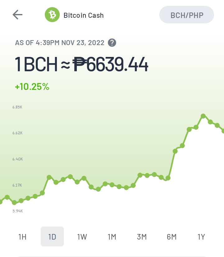Select the 1H time range
The height and width of the screenshot is (257, 224).
22,237
